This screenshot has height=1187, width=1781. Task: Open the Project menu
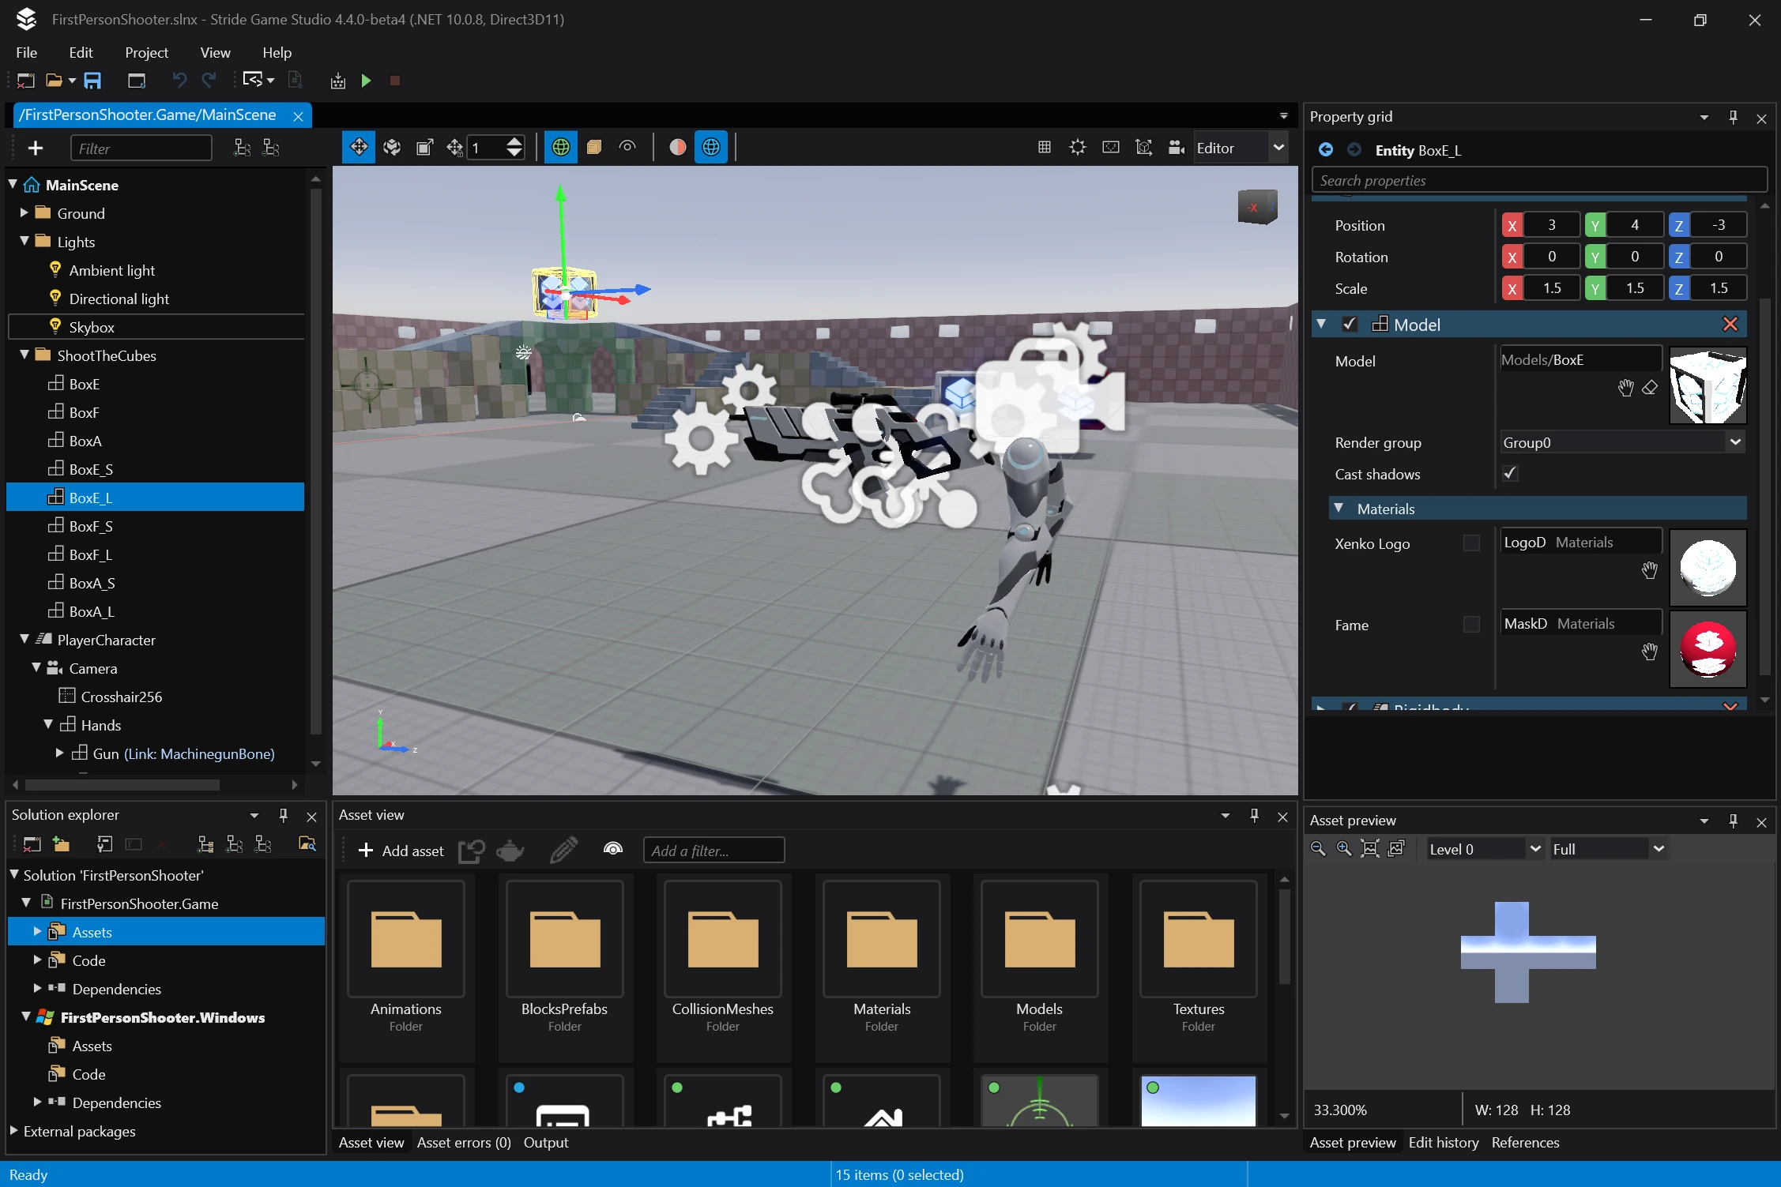pyautogui.click(x=146, y=52)
